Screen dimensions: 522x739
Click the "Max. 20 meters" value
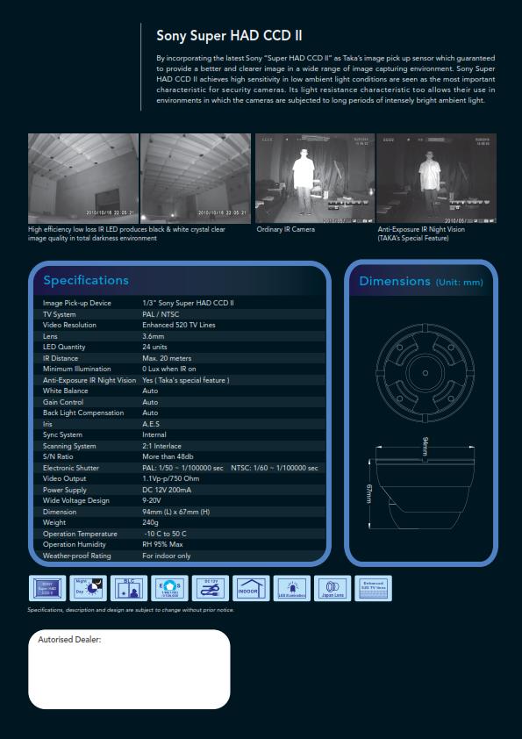coord(167,358)
